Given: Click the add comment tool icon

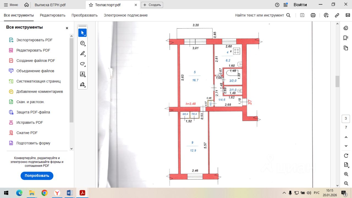Looking at the screenshot, I should pos(82,43).
